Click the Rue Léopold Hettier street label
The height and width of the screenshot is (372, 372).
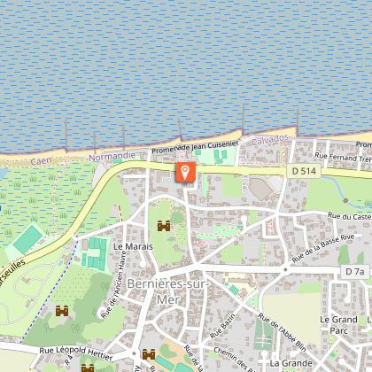click(76, 353)
